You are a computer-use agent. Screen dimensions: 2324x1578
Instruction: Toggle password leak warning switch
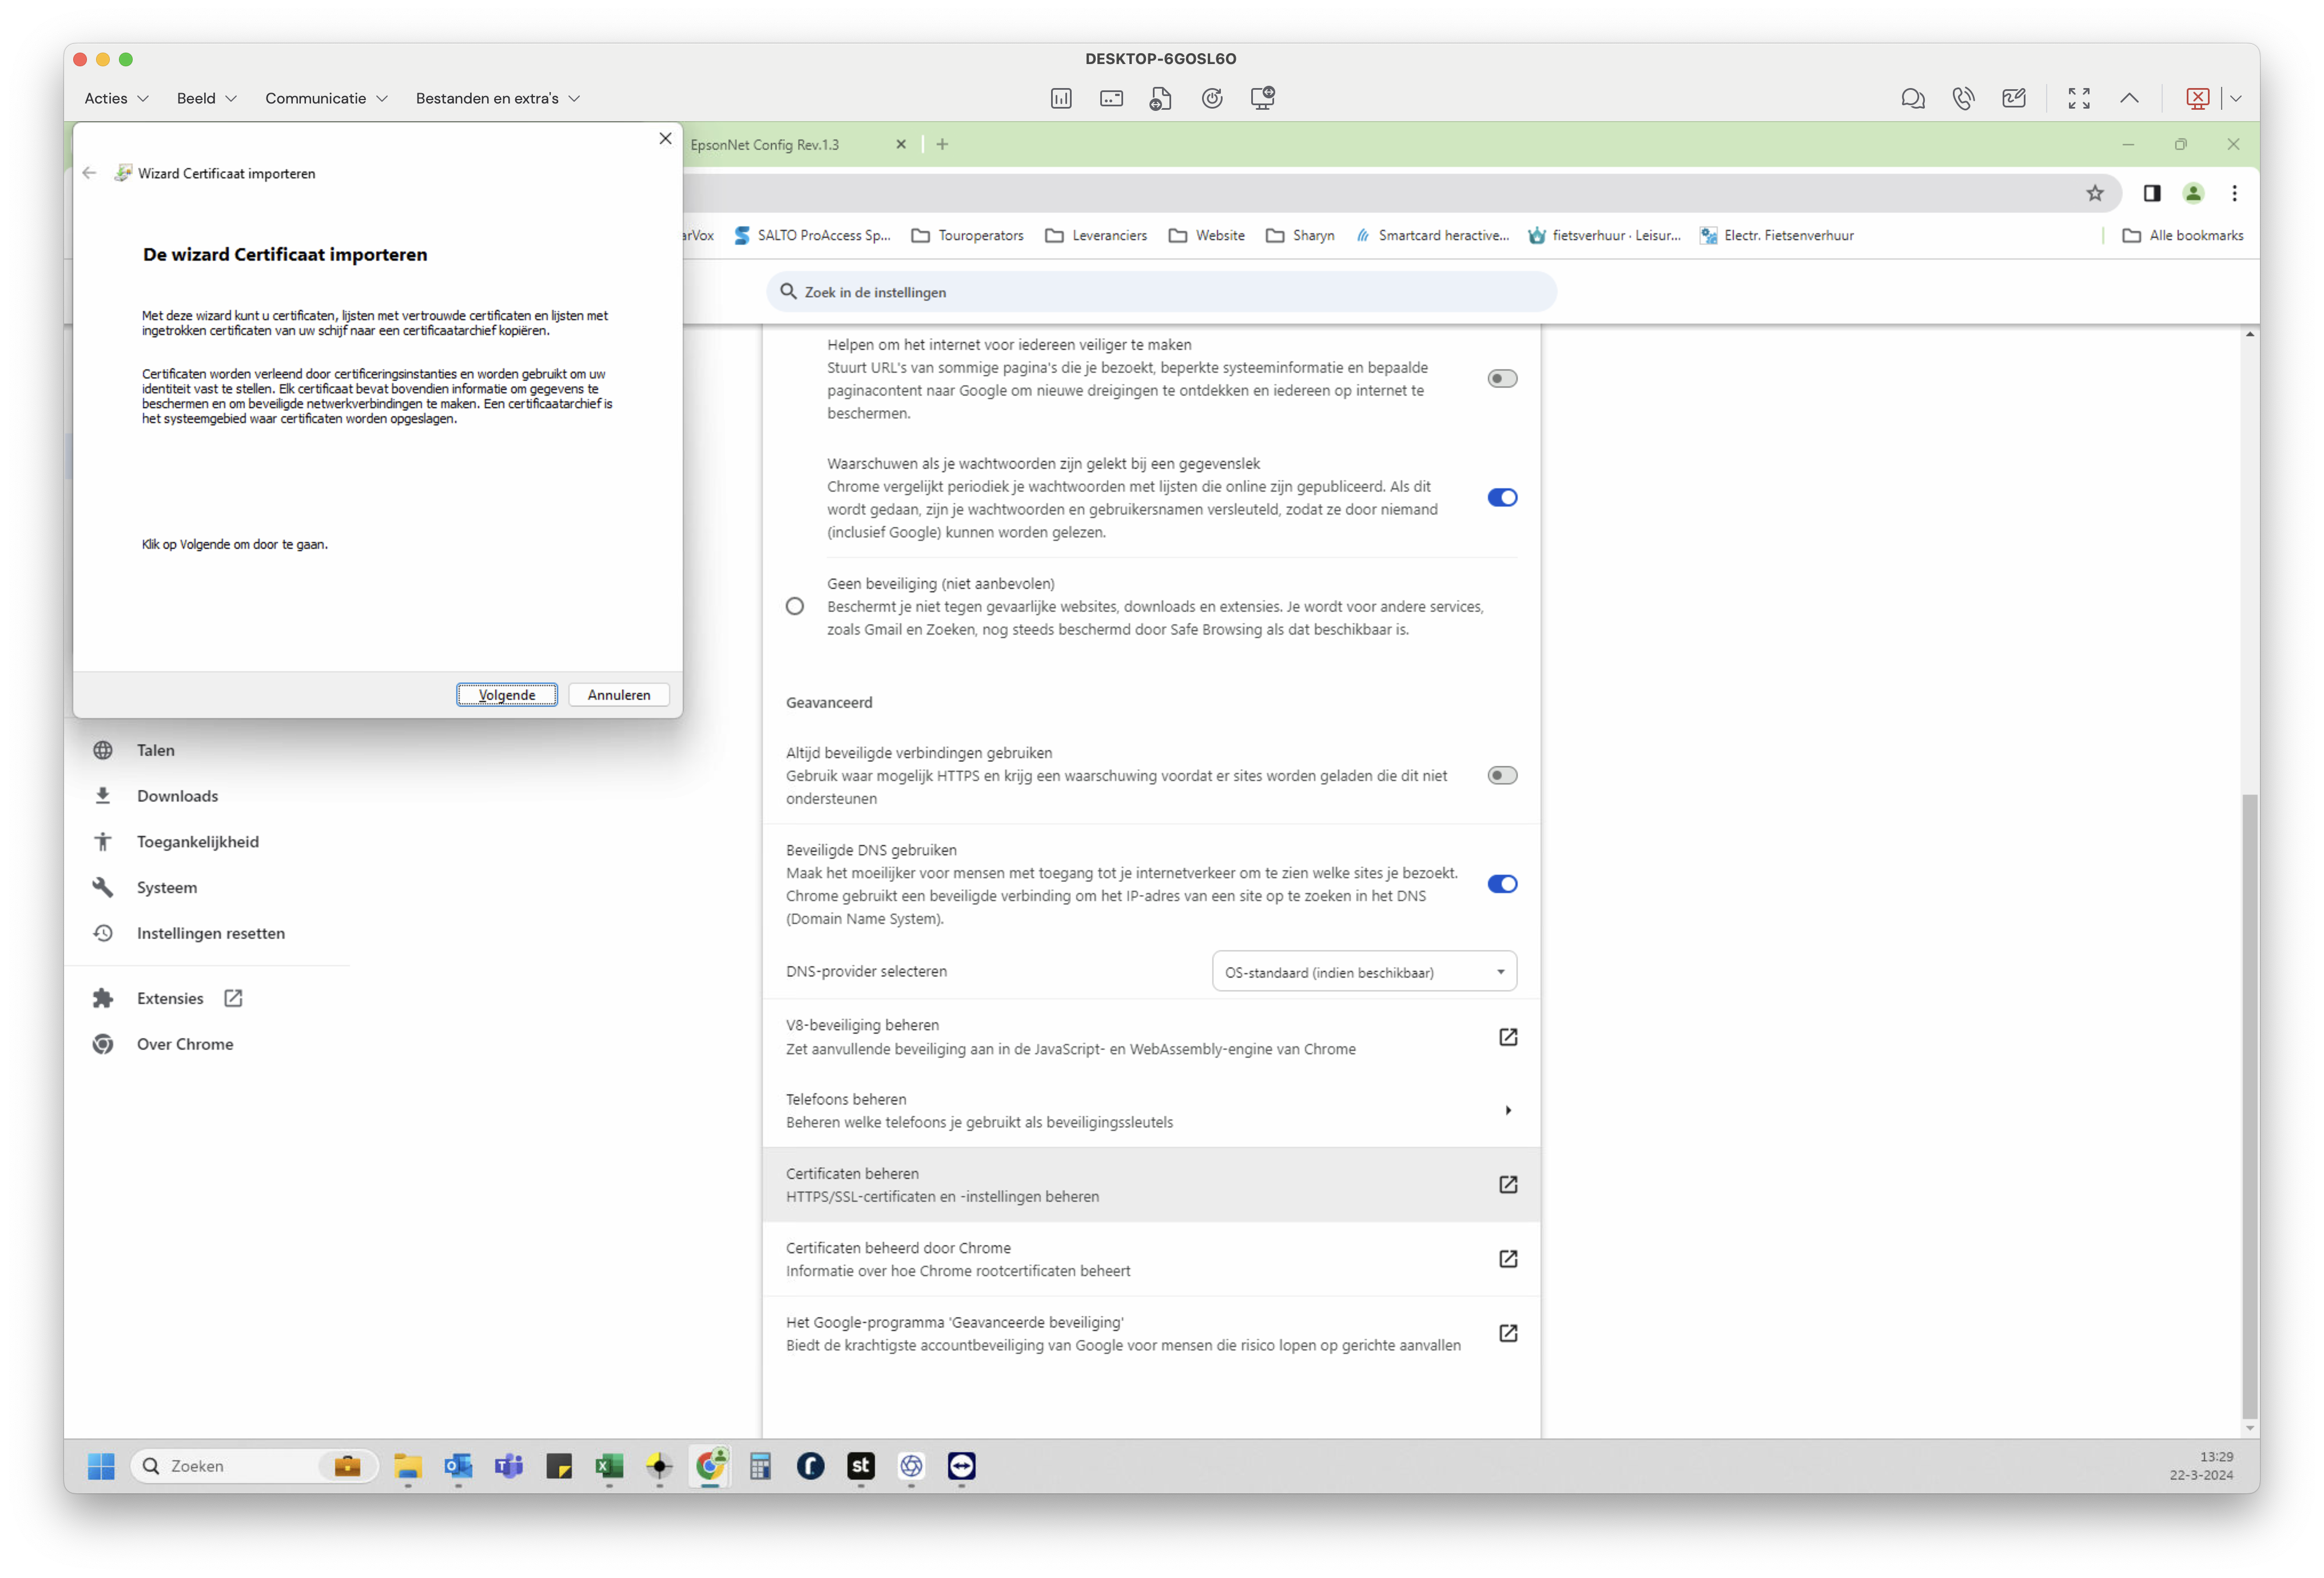[1502, 497]
